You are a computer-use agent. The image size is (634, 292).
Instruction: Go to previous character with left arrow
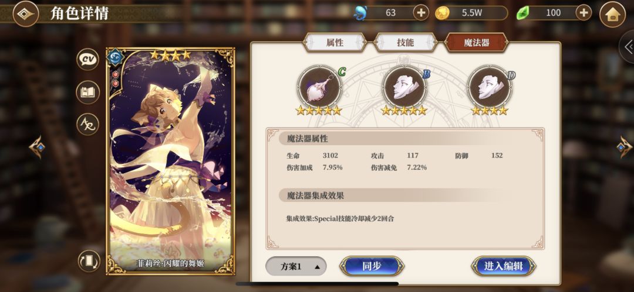(x=37, y=147)
